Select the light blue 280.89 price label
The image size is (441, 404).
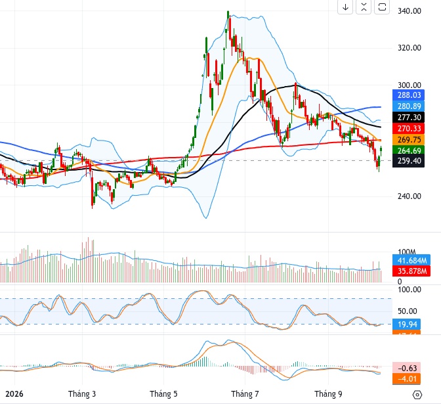[408, 106]
